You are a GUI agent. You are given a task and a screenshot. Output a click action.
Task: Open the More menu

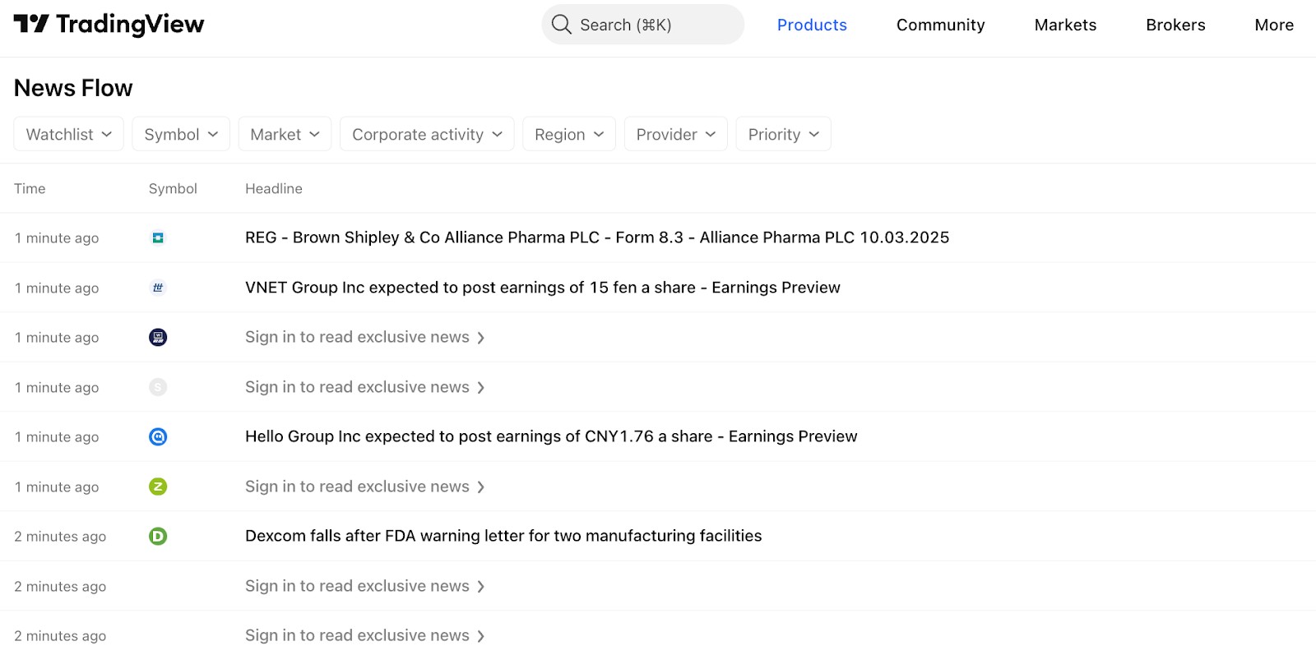[x=1274, y=25]
